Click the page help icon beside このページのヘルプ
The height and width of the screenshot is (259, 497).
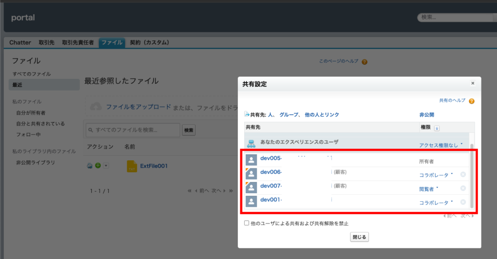pos(364,62)
